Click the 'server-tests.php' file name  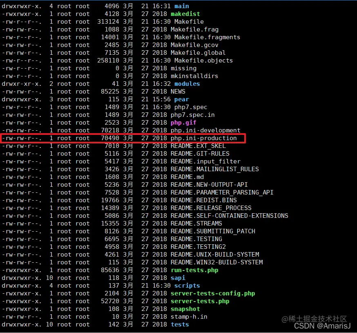[x=200, y=301]
